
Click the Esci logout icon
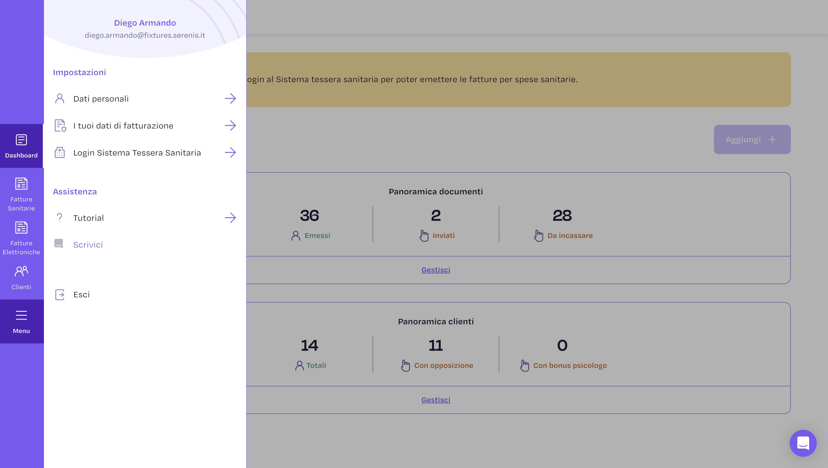tap(60, 294)
